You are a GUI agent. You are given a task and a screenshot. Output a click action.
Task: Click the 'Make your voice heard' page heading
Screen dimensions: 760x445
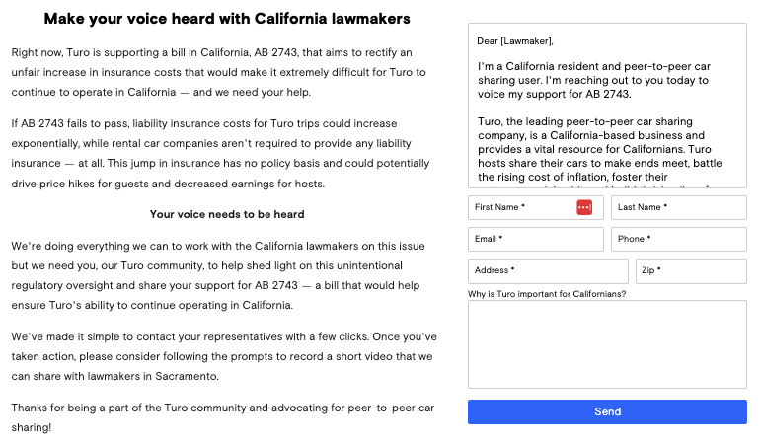(x=227, y=19)
